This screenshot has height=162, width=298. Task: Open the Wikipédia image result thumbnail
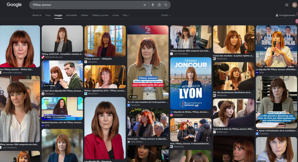[105, 41]
